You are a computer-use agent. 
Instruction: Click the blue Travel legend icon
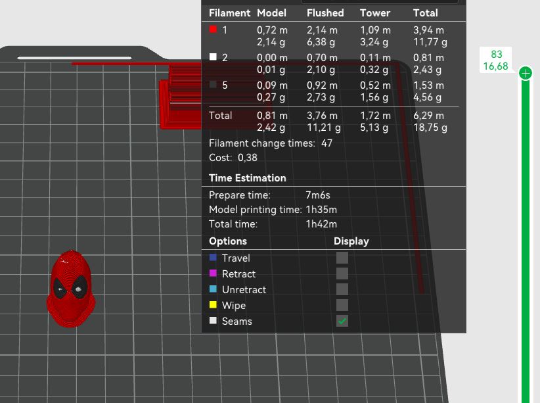(x=214, y=258)
